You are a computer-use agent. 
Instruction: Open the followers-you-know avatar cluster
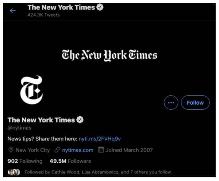[14, 172]
